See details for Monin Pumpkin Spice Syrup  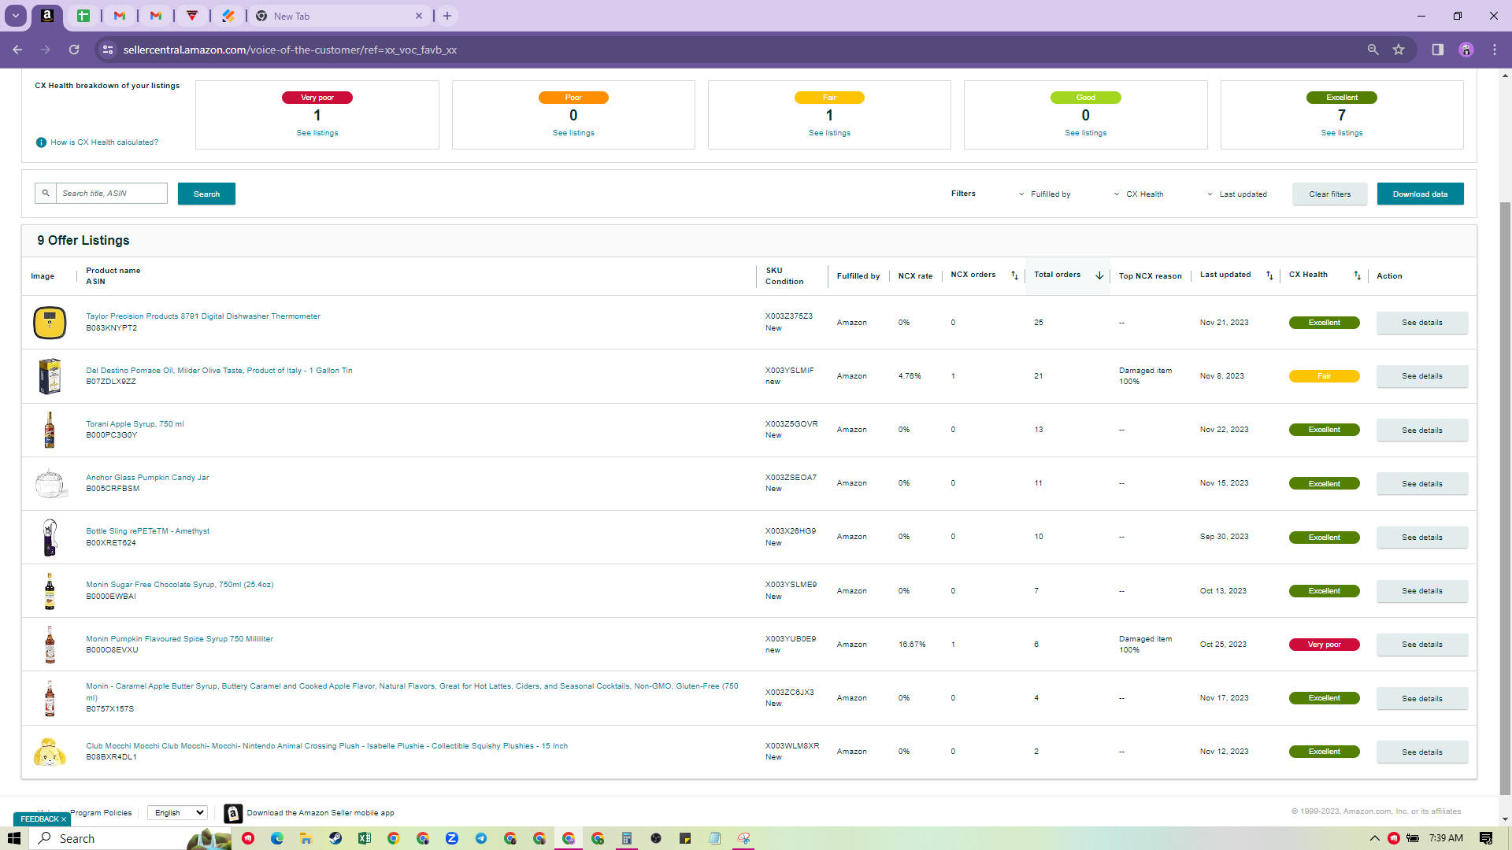(x=1421, y=645)
